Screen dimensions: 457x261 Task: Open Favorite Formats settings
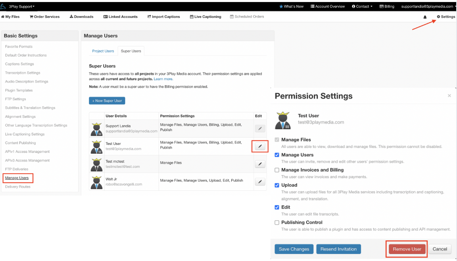click(19, 47)
